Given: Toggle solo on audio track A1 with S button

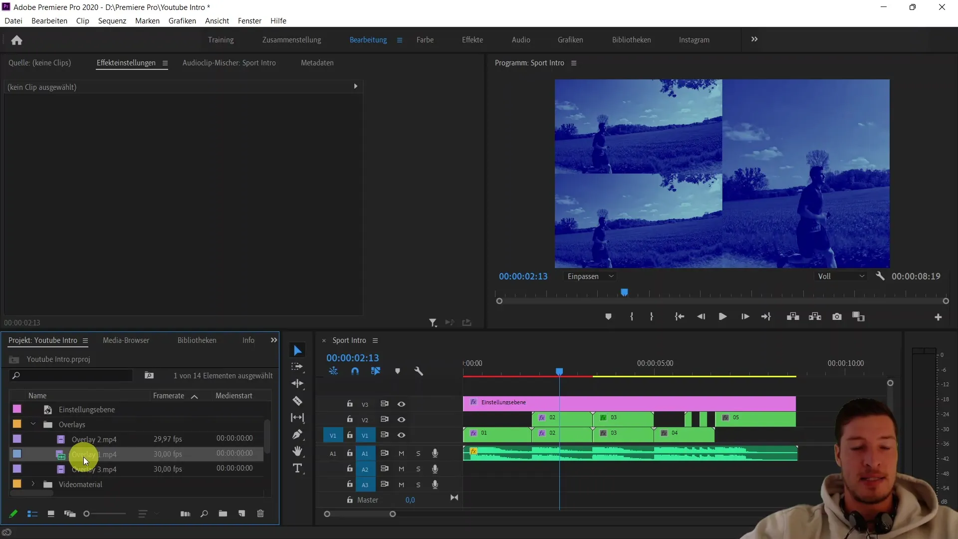Looking at the screenshot, I should tap(419, 454).
